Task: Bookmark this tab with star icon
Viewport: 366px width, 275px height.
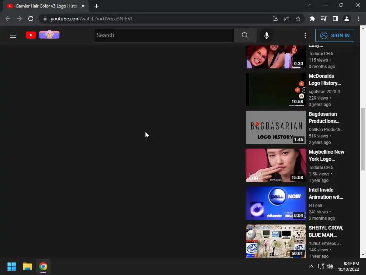Action: click(298, 19)
